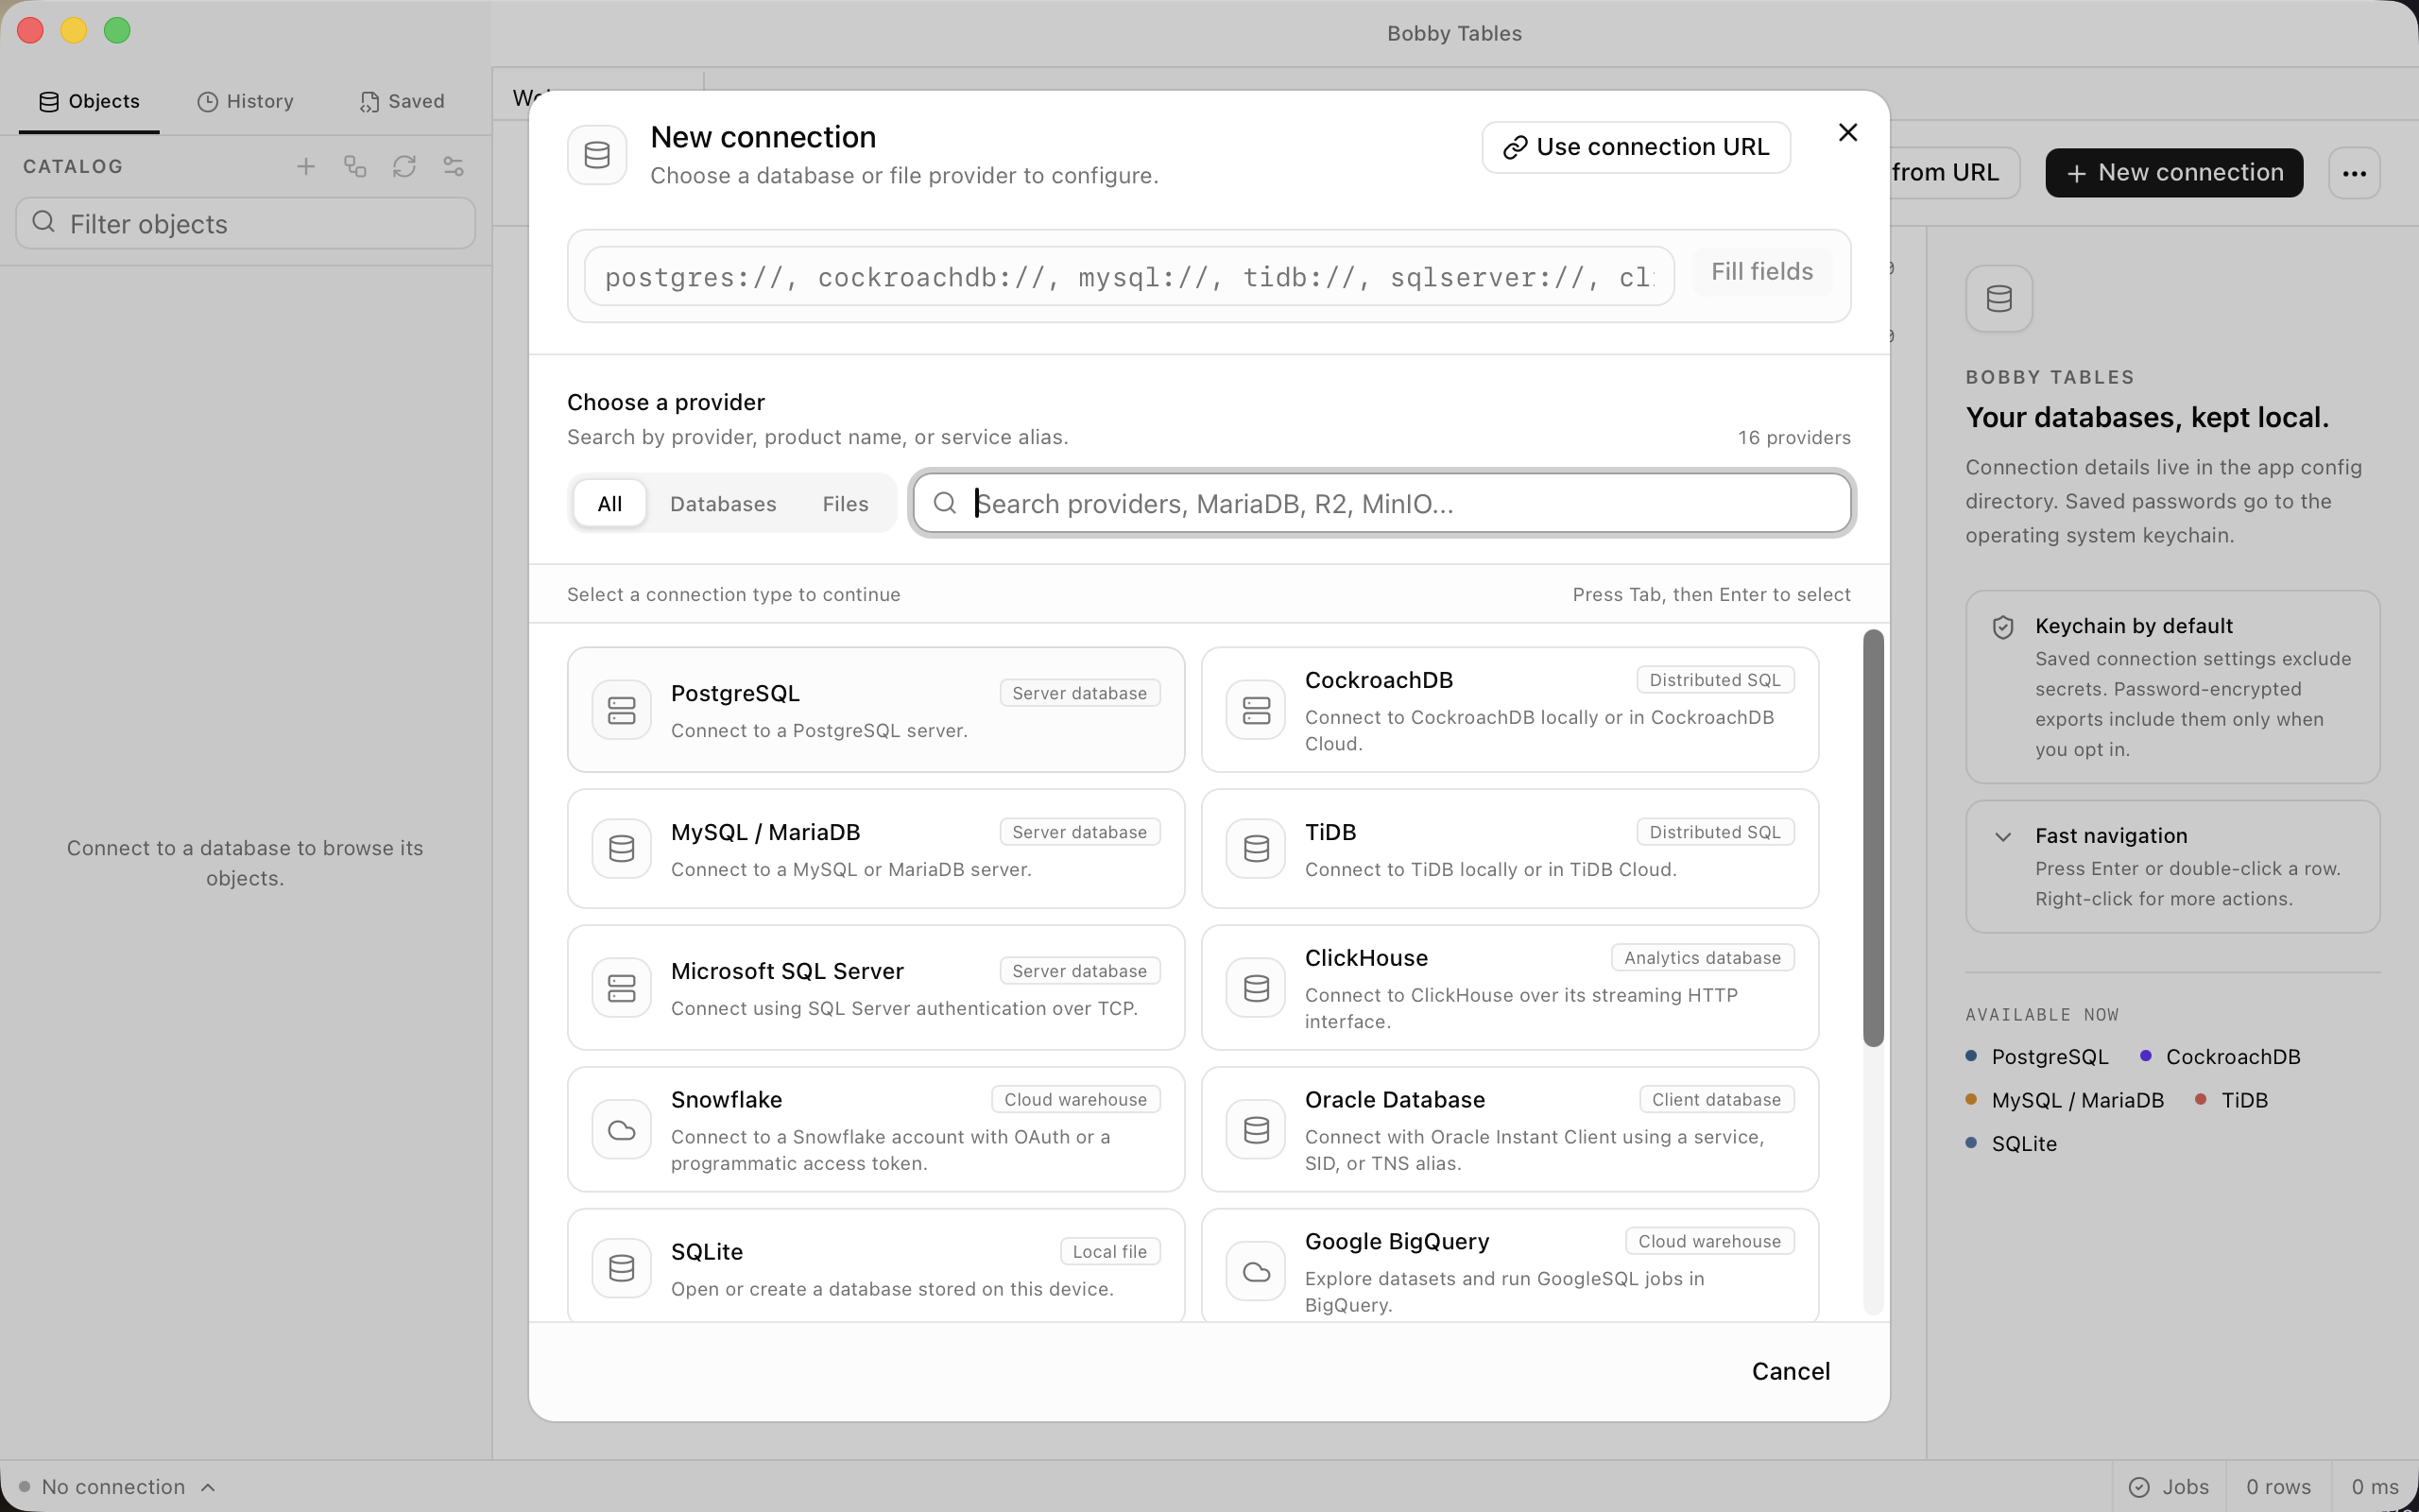Image resolution: width=2419 pixels, height=1512 pixels.
Task: Click the MySQL / MariaDB database icon
Action: 621,849
